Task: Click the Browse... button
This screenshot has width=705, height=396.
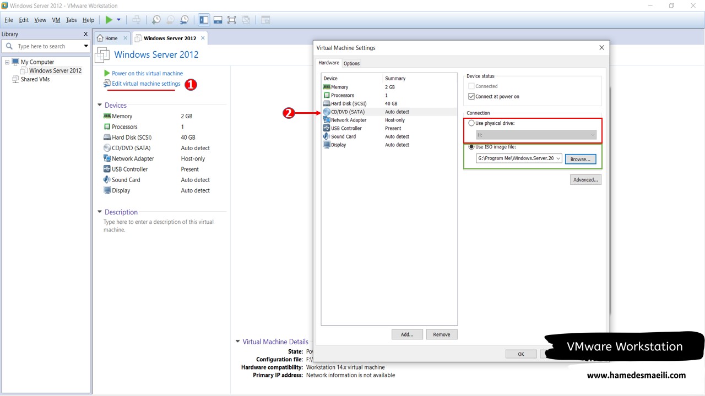Action: tap(580, 159)
